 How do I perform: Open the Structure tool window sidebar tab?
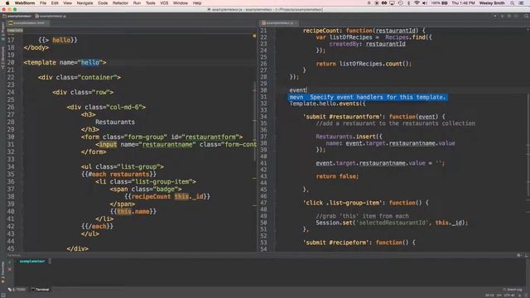point(2,58)
